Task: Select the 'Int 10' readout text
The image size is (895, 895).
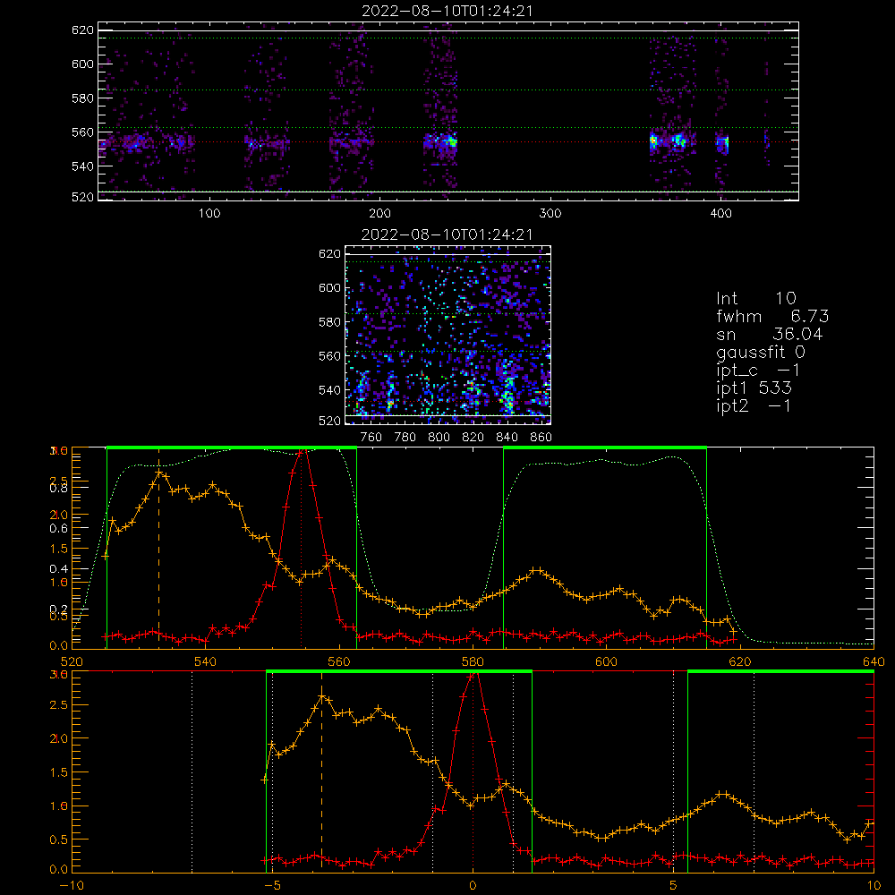Action: [x=755, y=298]
